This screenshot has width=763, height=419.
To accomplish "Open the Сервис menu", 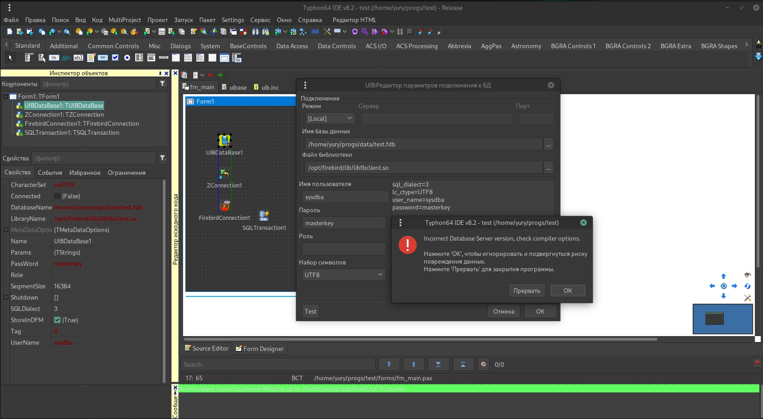I will pos(260,20).
